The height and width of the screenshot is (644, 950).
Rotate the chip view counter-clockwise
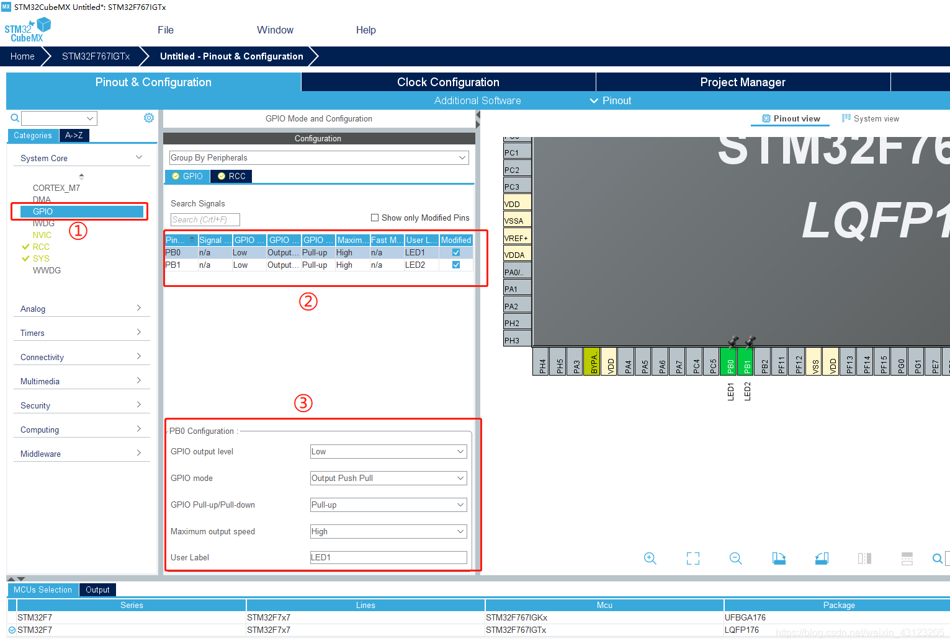point(822,558)
